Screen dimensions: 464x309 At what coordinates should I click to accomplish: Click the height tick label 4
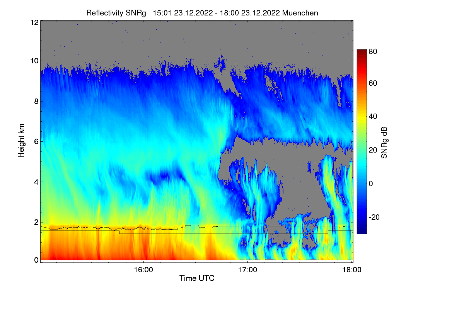tap(36, 182)
